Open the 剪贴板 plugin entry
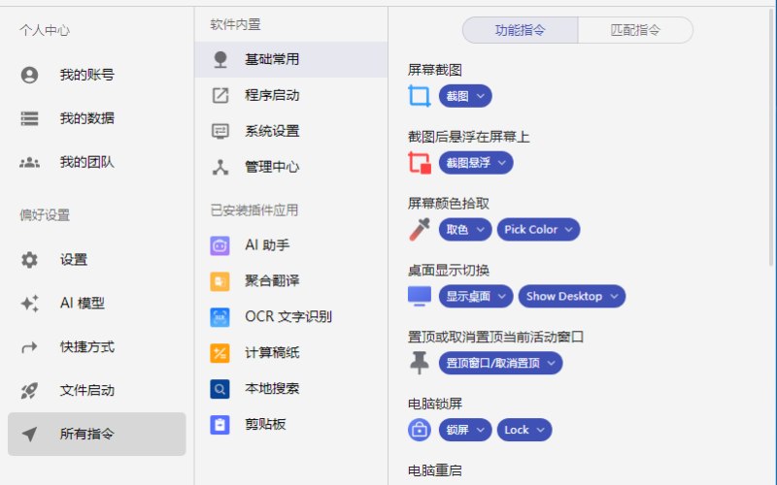 point(291,425)
